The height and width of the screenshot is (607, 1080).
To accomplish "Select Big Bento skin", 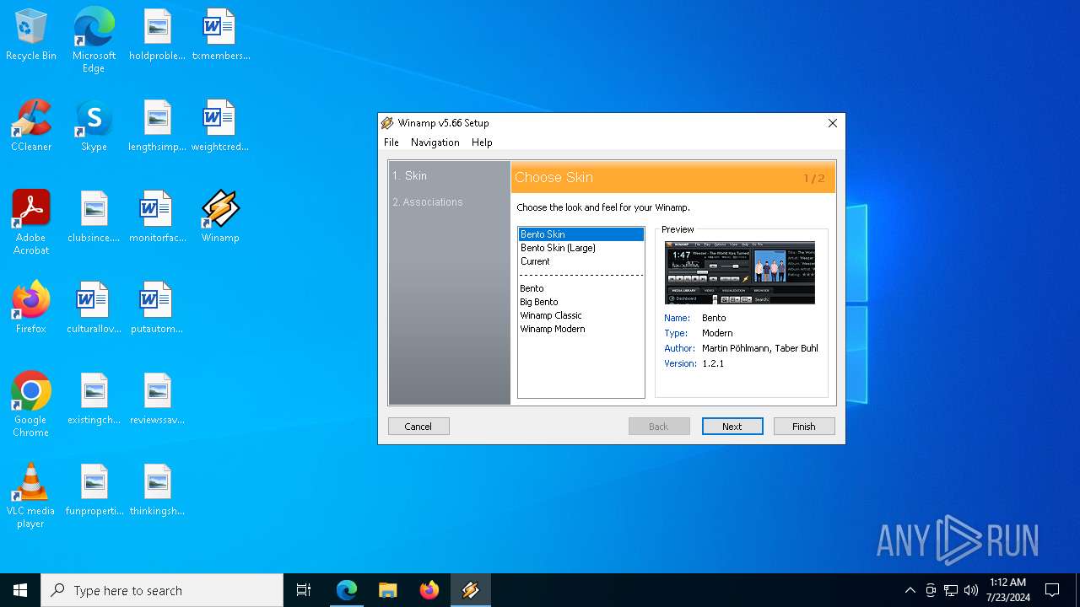I will tap(580, 302).
